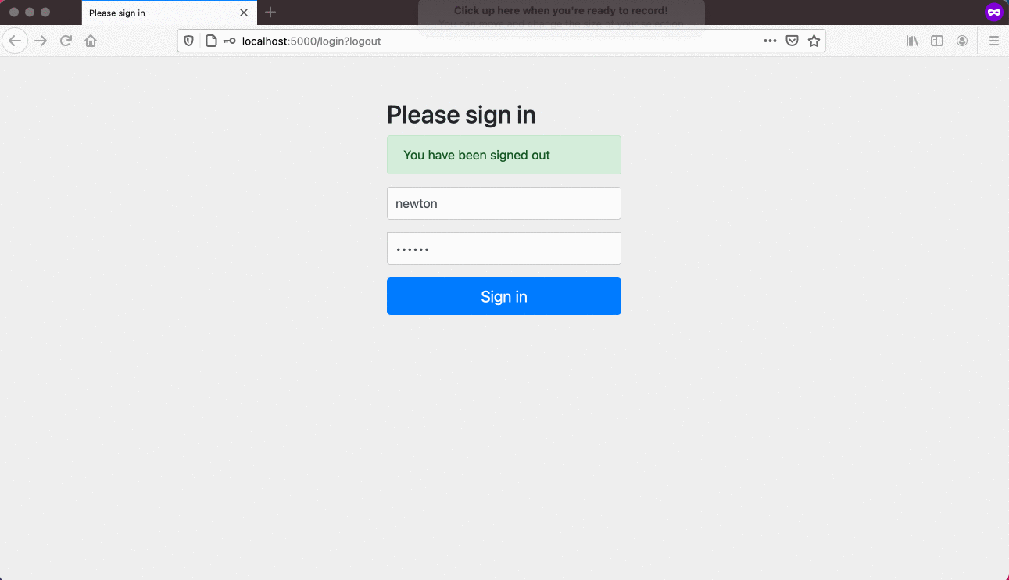The width and height of the screenshot is (1009, 580).
Task: Open the tracking protection shield icon
Action: pos(188,41)
